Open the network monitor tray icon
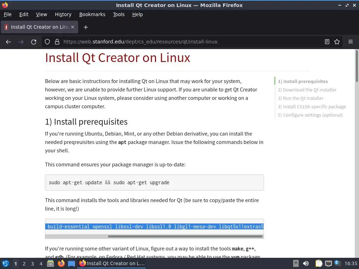This screenshot has height=269, width=359. point(328,263)
